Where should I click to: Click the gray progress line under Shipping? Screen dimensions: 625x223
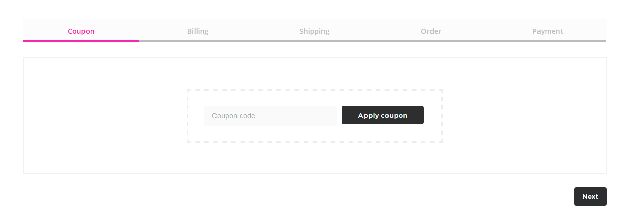coord(314,41)
